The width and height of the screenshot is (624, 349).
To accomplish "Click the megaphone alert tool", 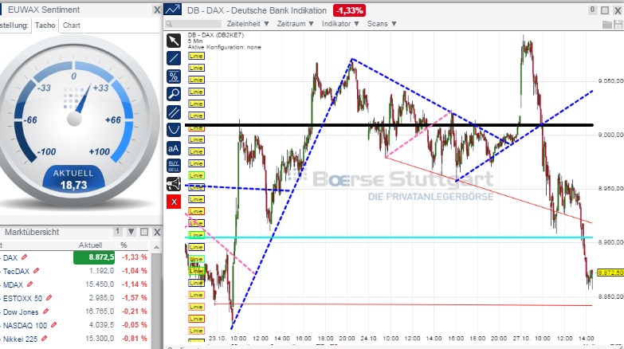I will (174, 184).
